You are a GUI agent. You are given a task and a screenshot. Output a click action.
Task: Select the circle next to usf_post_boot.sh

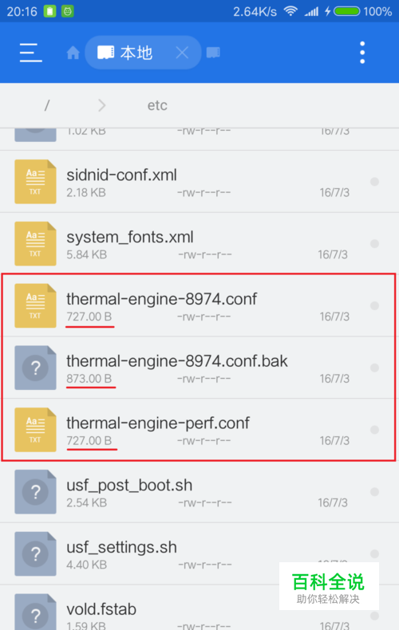click(x=374, y=492)
